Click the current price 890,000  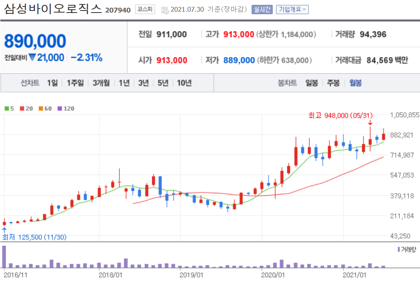coord(35,41)
